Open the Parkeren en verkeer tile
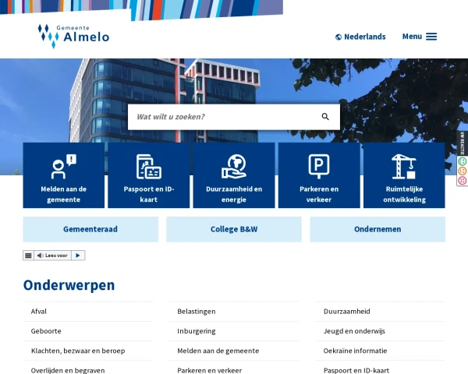Viewport: 468px width, 374px height. 319,175
